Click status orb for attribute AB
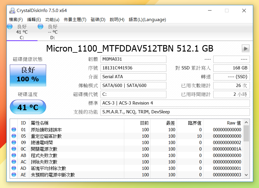This screenshot has height=188, width=259. tap(14, 155)
